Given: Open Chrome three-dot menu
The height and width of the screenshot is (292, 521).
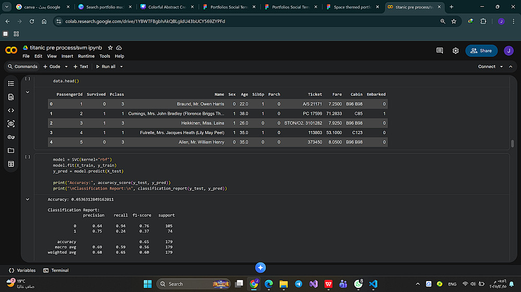Looking at the screenshot, I should (514, 21).
